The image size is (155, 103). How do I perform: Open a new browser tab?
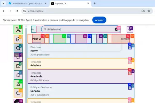pyautogui.click(x=95, y=3)
